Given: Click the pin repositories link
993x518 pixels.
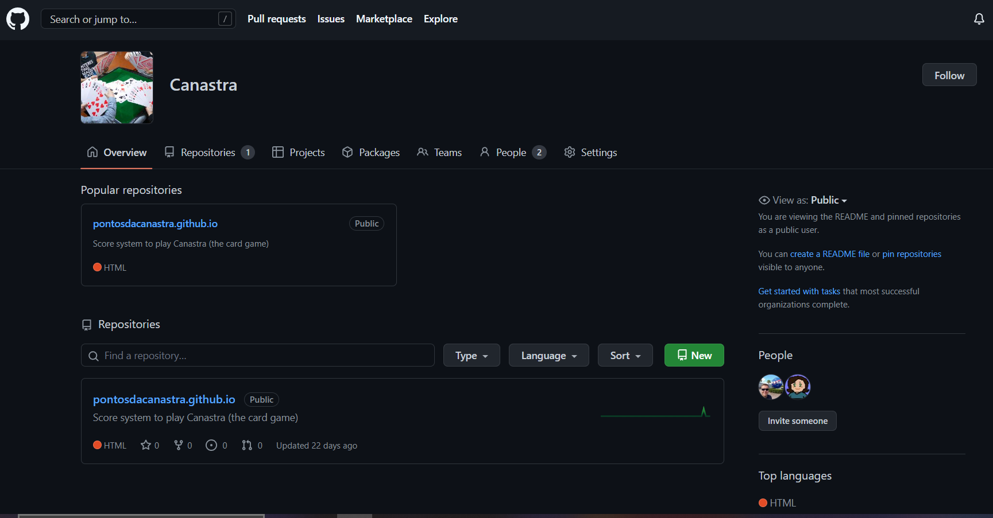Looking at the screenshot, I should [x=912, y=254].
